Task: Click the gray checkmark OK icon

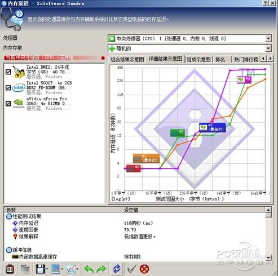Action: point(131,269)
